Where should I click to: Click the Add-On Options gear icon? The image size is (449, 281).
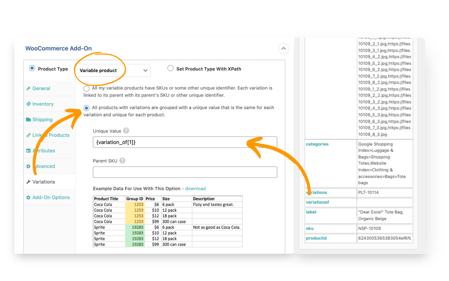click(29, 197)
